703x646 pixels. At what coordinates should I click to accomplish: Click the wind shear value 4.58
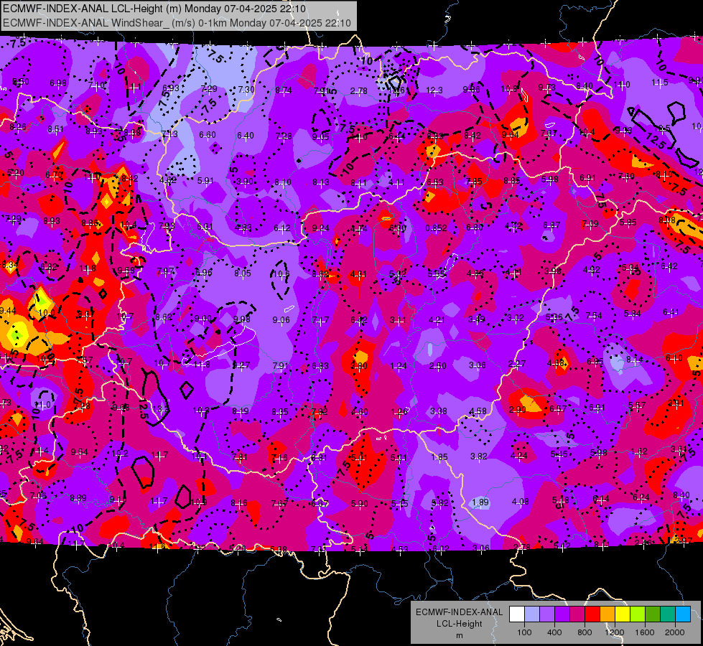478,411
